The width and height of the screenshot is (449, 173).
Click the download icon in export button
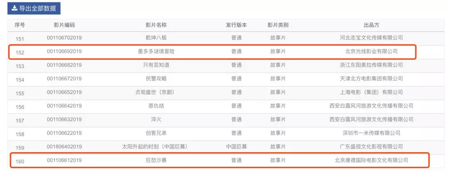click(x=15, y=8)
